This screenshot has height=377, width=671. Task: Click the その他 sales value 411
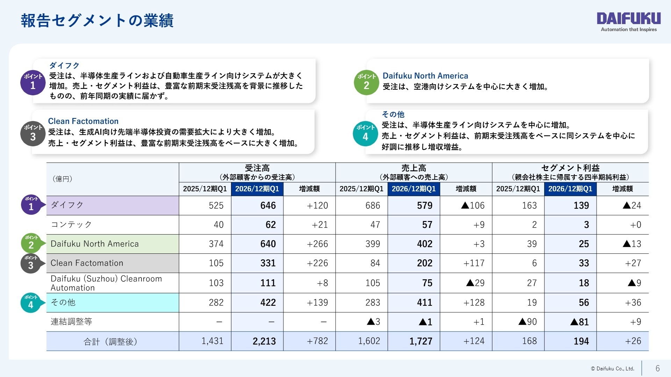point(425,302)
